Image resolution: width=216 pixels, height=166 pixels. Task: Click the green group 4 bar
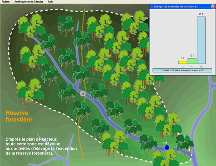[192, 61]
